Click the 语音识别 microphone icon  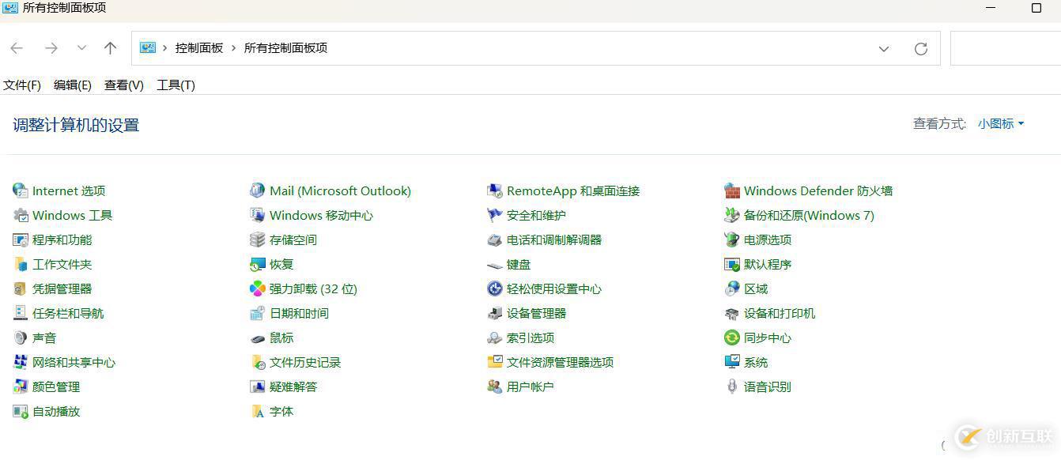(x=731, y=386)
